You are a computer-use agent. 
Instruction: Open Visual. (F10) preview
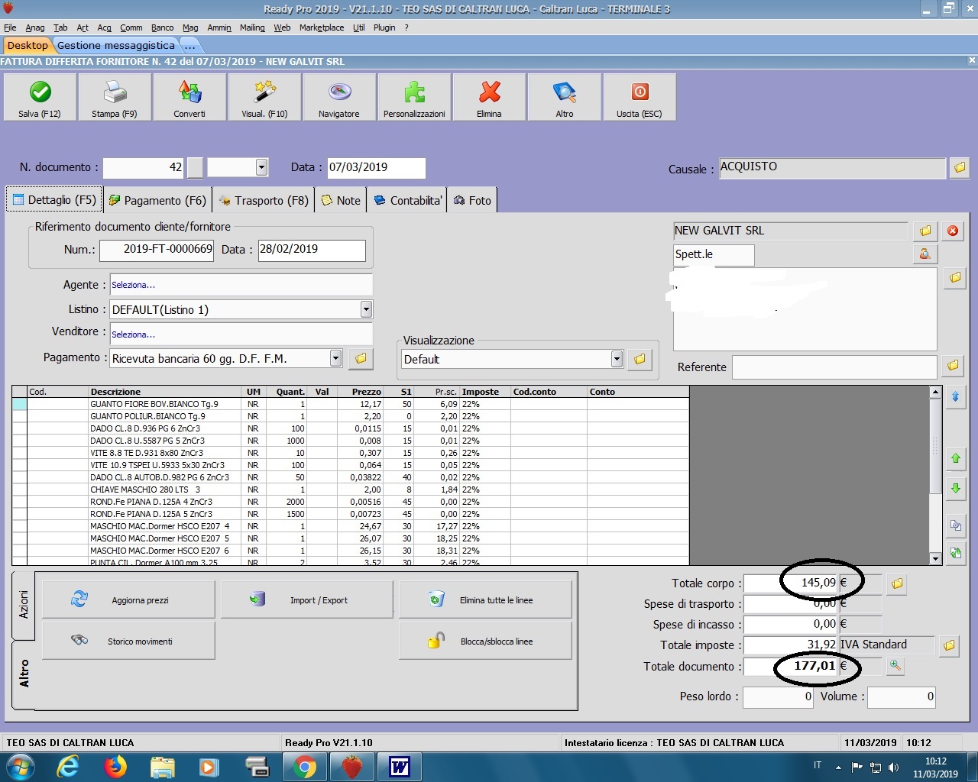264,97
